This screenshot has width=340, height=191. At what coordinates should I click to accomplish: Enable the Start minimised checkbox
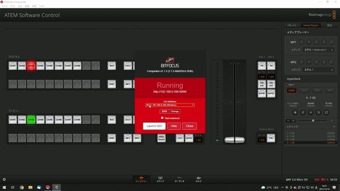(x=162, y=118)
